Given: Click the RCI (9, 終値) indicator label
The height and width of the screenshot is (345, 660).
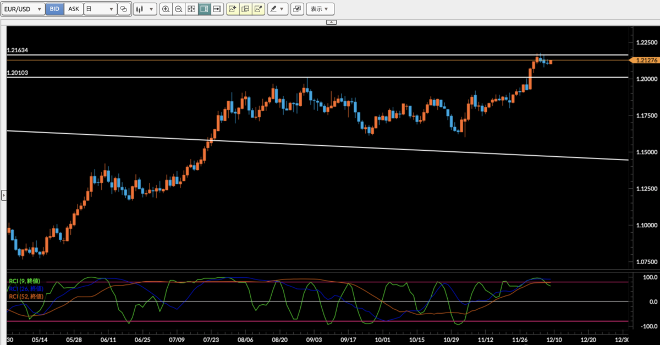Looking at the screenshot, I should click(24, 281).
